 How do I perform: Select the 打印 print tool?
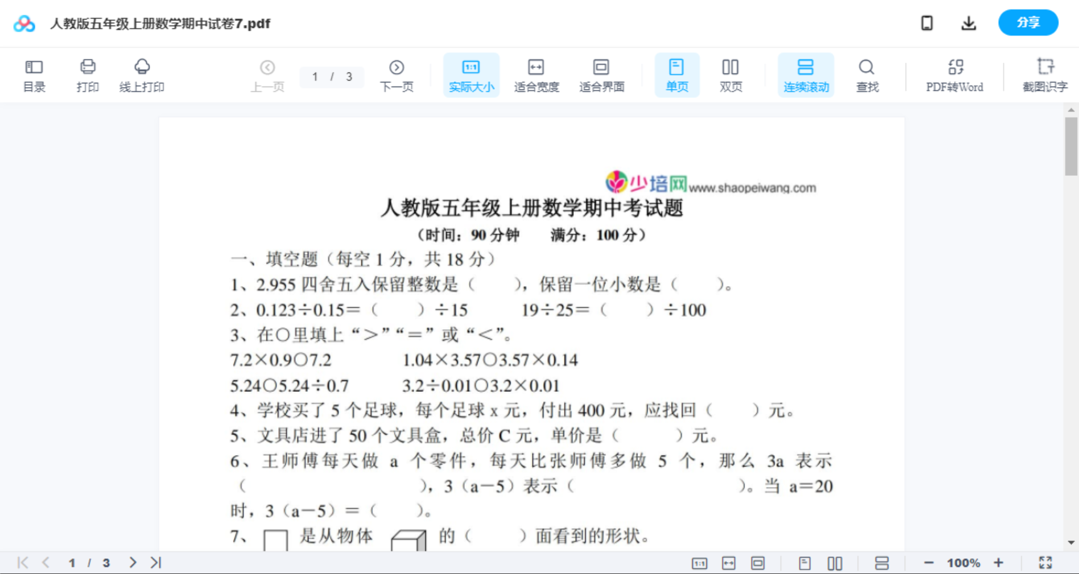point(87,74)
